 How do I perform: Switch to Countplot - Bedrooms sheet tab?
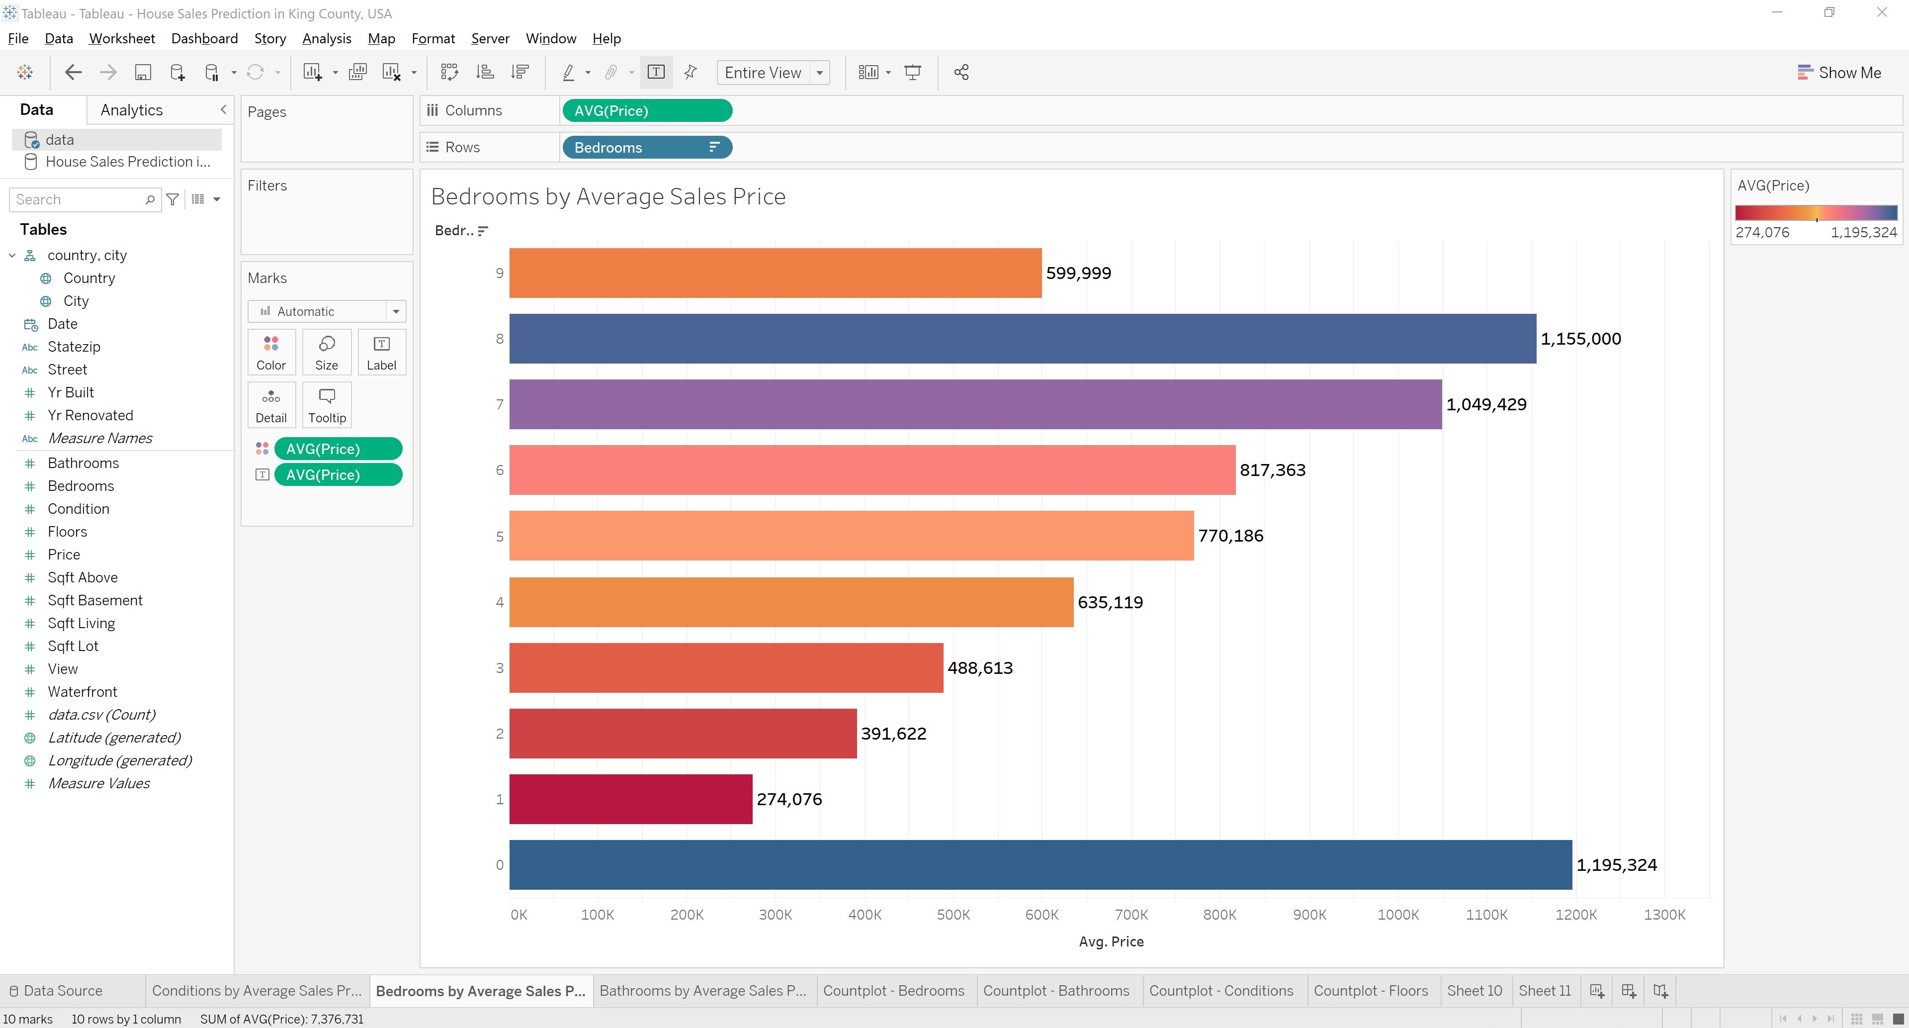point(893,990)
